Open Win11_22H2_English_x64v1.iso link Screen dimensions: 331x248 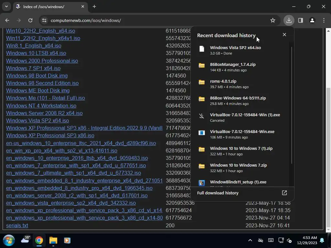click(43, 38)
